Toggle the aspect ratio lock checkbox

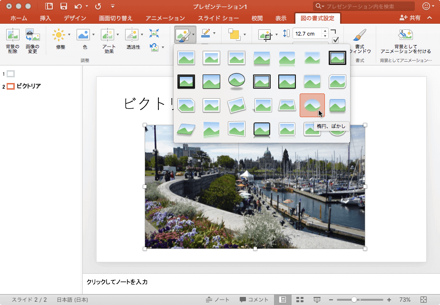coord(335,40)
